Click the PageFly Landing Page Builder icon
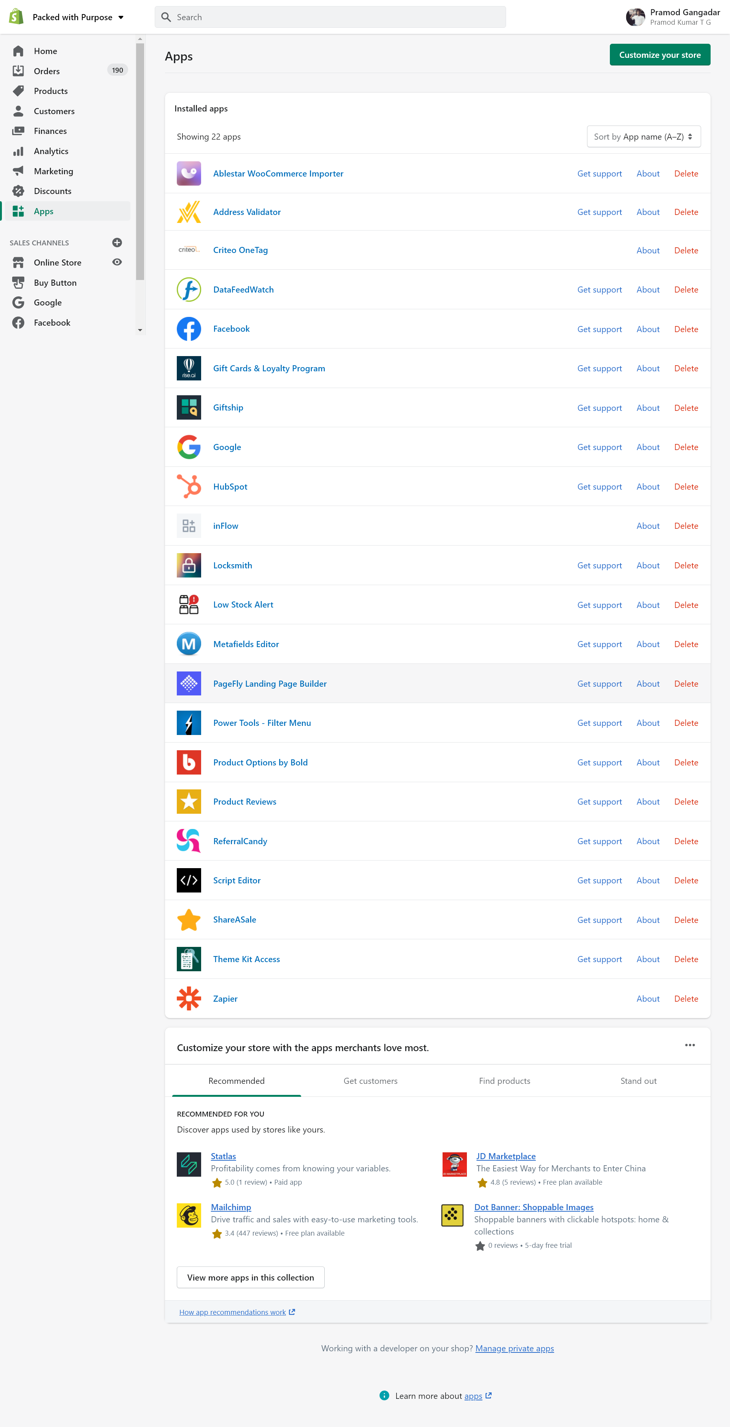The width and height of the screenshot is (730, 1427). tap(189, 684)
